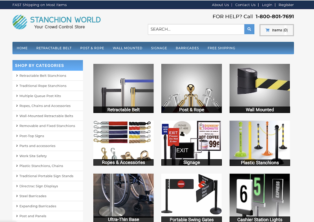
Task: Open the Signage product tile
Action: coord(192,143)
